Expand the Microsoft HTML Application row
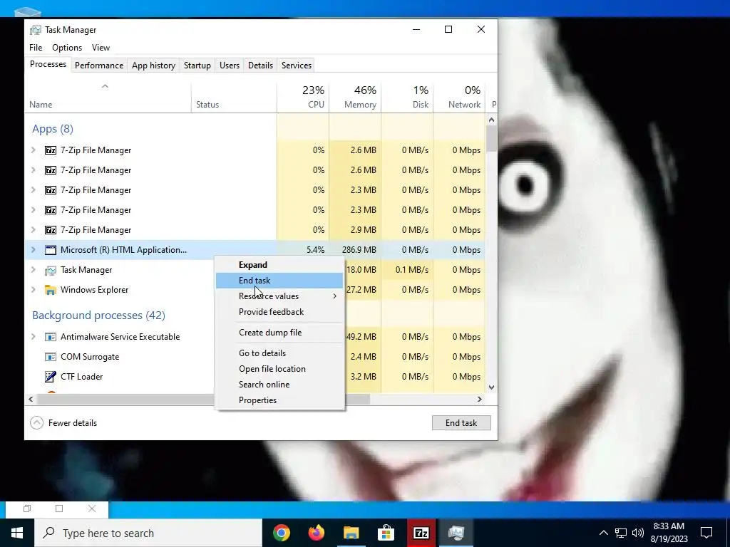The image size is (730, 547). click(33, 250)
